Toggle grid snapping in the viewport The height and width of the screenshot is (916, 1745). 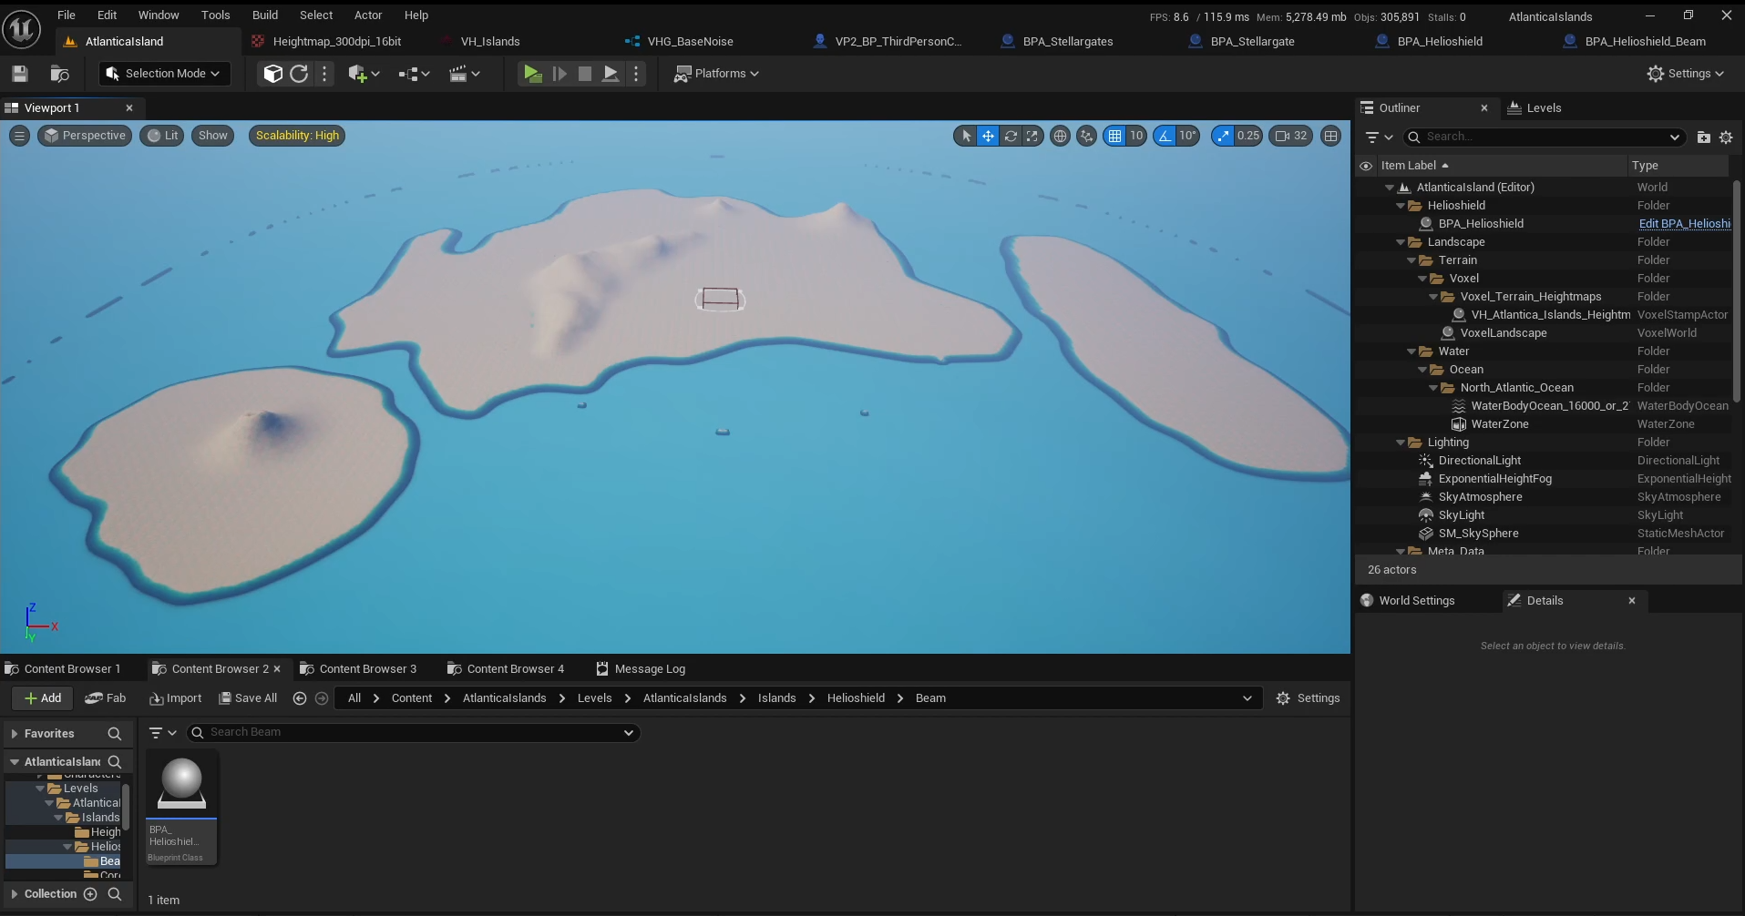pyautogui.click(x=1114, y=136)
